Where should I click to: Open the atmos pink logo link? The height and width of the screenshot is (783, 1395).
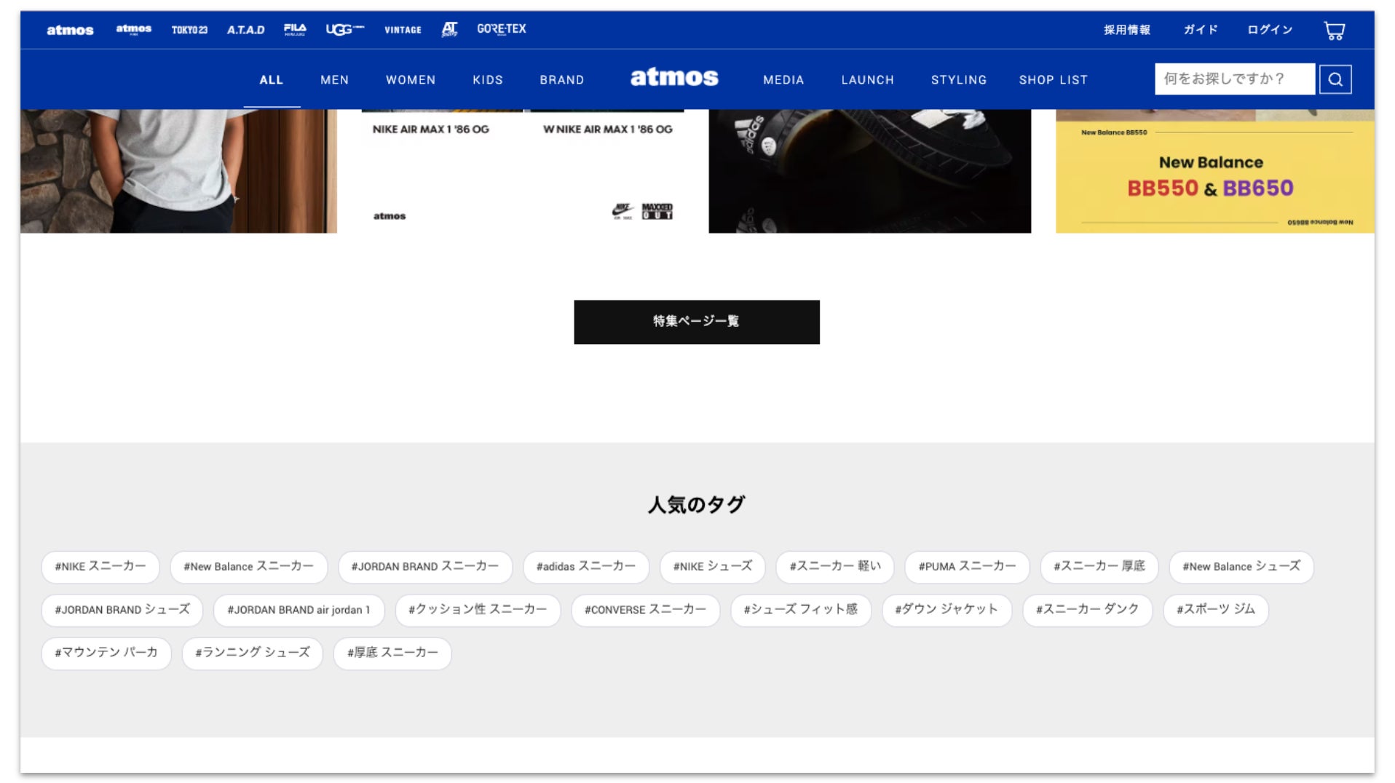point(134,29)
